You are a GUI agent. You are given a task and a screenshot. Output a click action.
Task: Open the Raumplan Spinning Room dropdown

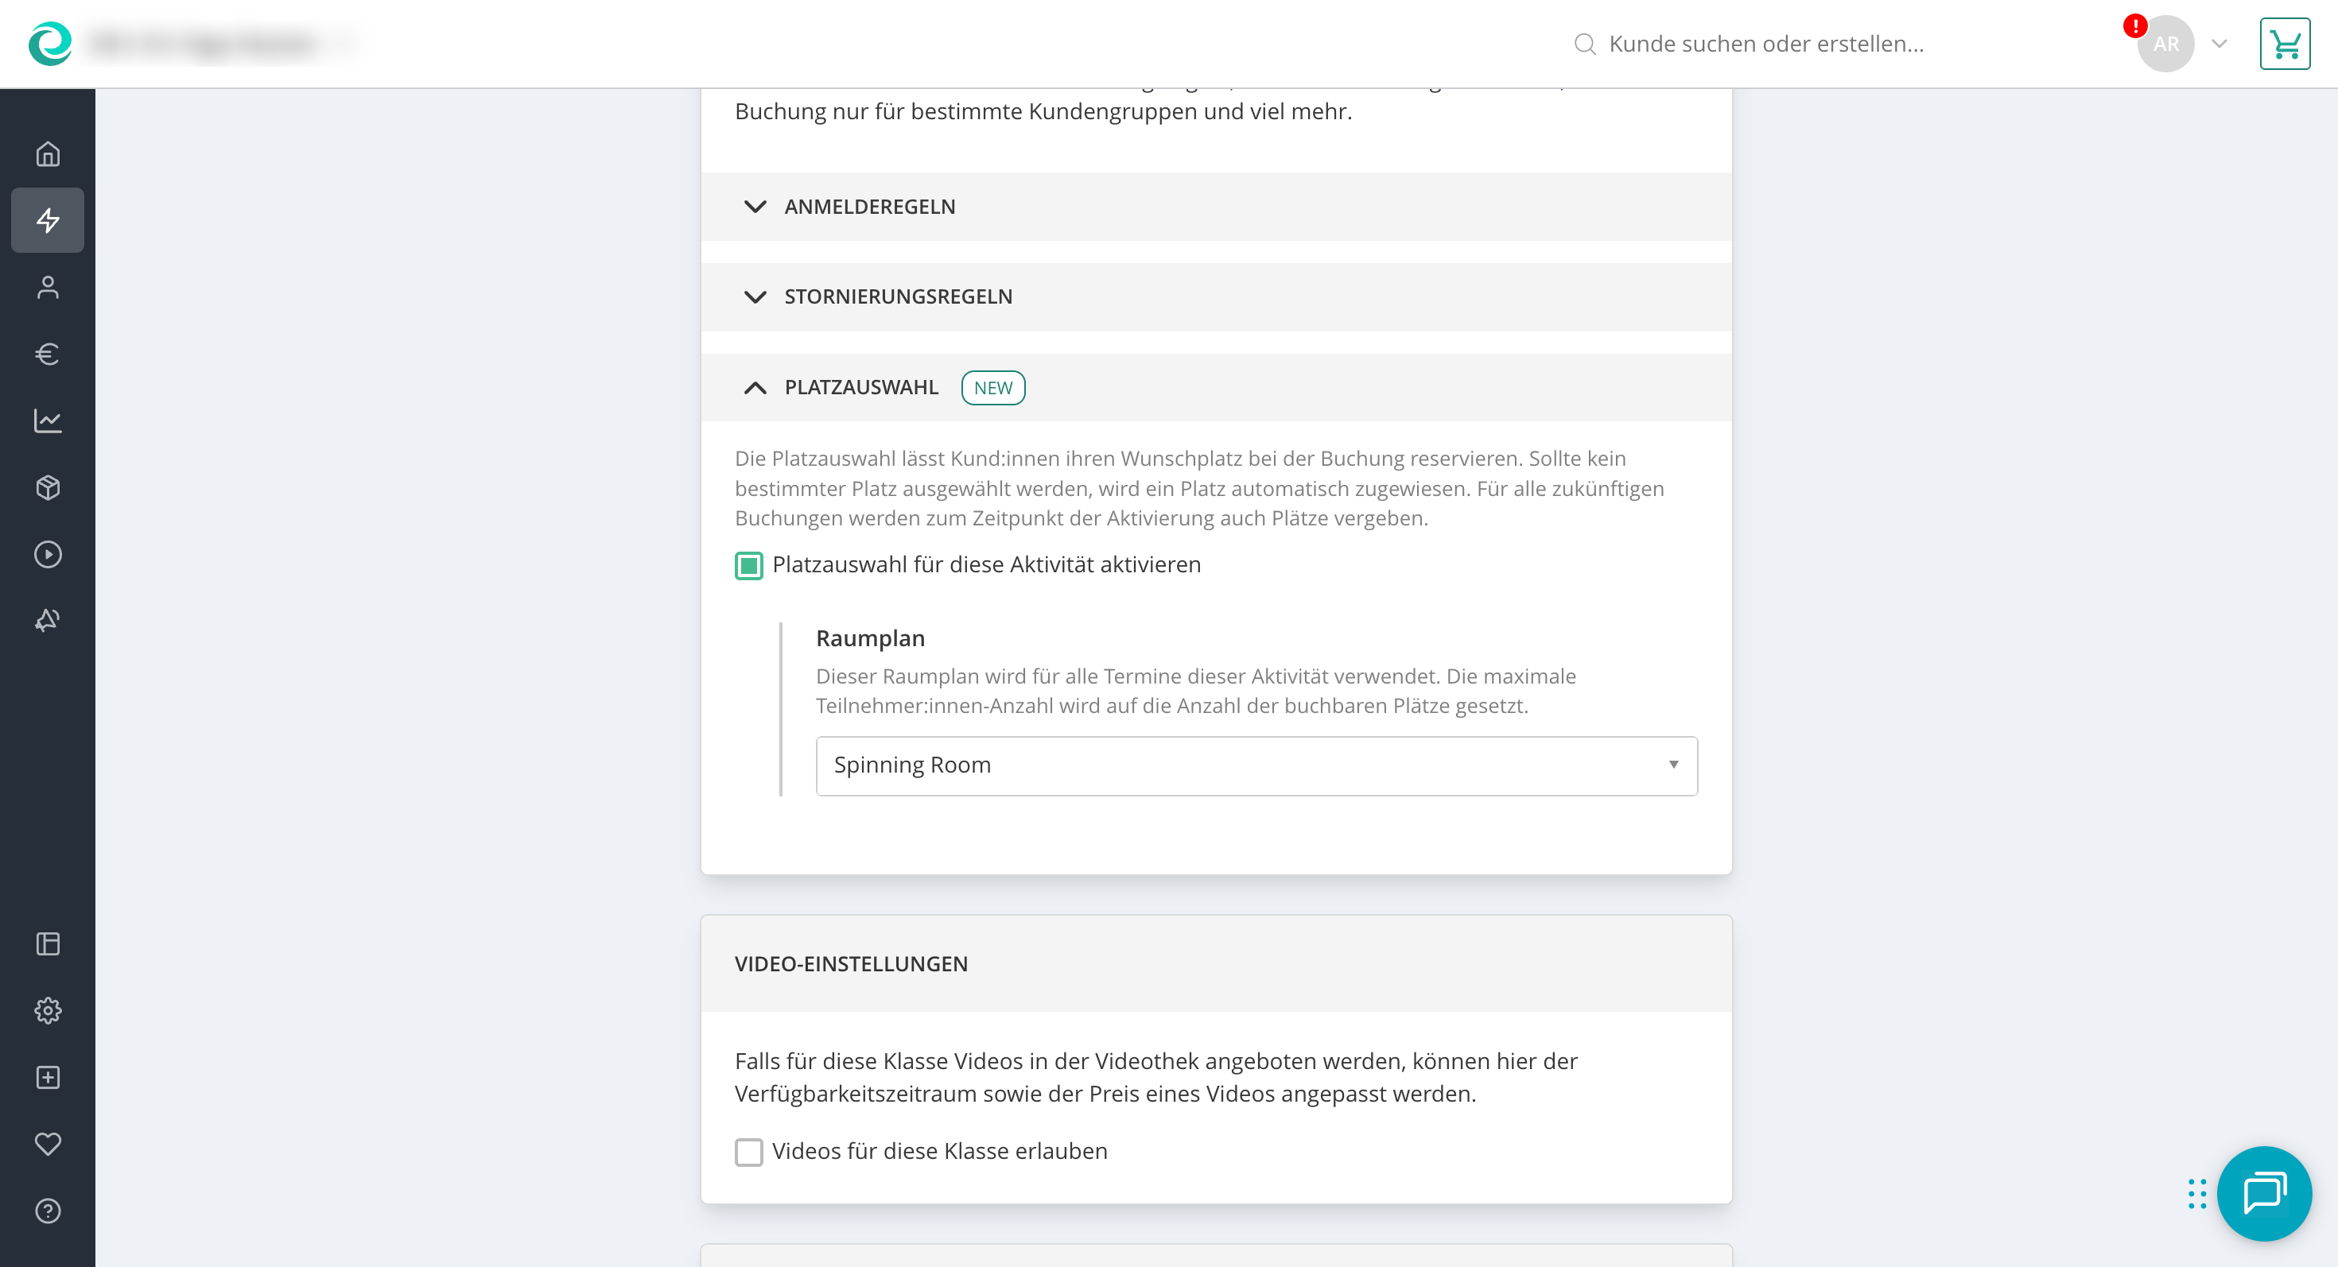(x=1256, y=765)
